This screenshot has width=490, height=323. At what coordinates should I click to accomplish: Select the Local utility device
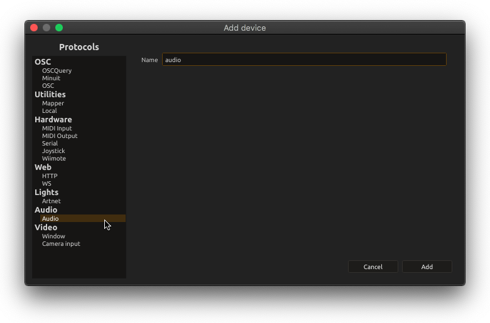pos(50,110)
